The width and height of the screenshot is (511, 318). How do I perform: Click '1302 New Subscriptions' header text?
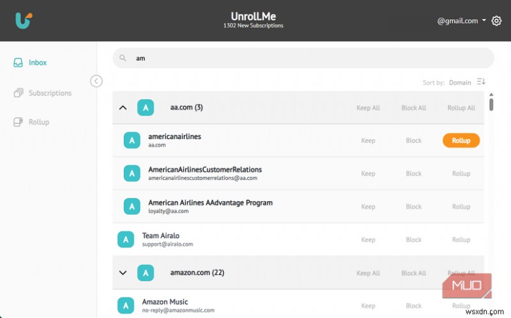pos(253,26)
